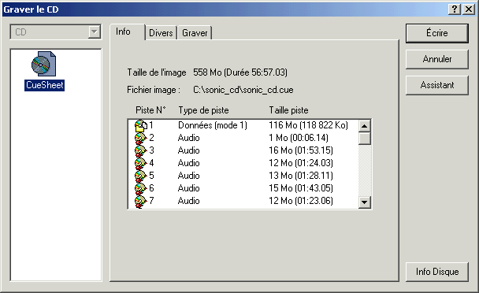Screen dimensions: 479x293
Task: Switch to the Divers tab
Action: point(161,33)
